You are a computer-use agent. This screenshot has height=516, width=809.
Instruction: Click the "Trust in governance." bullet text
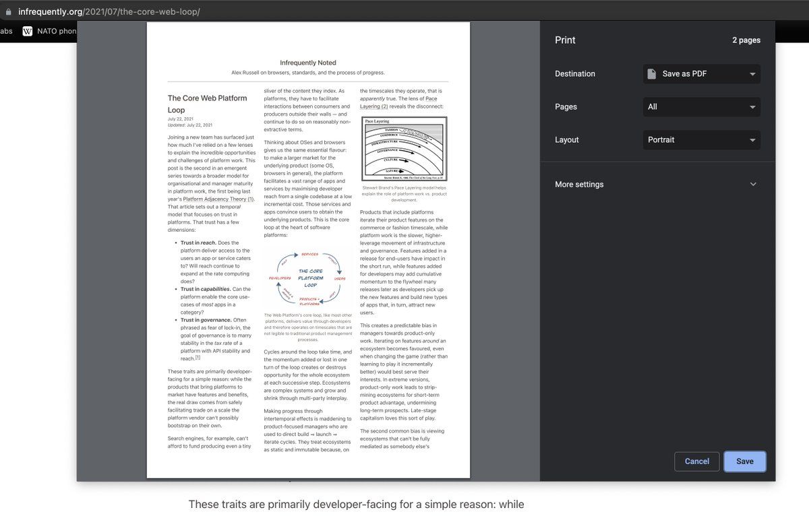point(206,320)
